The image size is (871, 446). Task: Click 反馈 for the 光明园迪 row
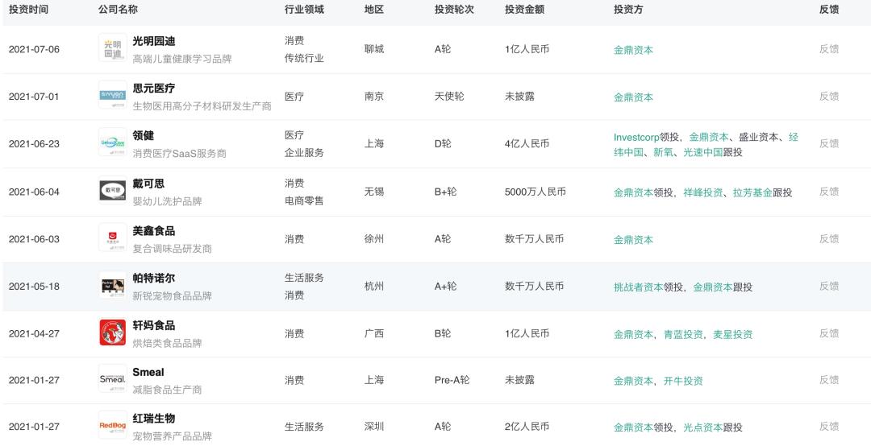[829, 49]
